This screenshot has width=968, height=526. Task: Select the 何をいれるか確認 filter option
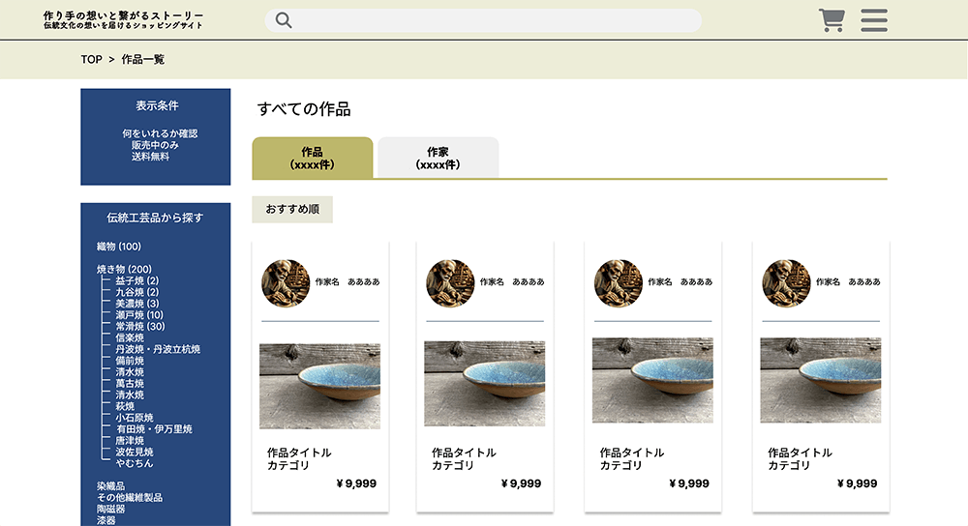point(160,133)
